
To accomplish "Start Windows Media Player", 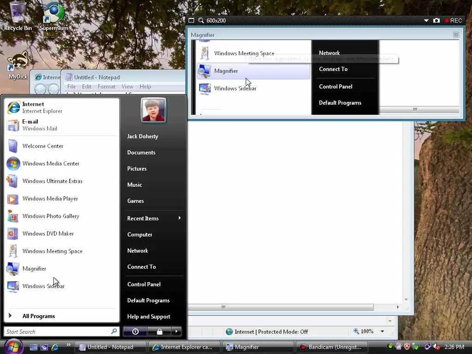I will tap(62, 199).
